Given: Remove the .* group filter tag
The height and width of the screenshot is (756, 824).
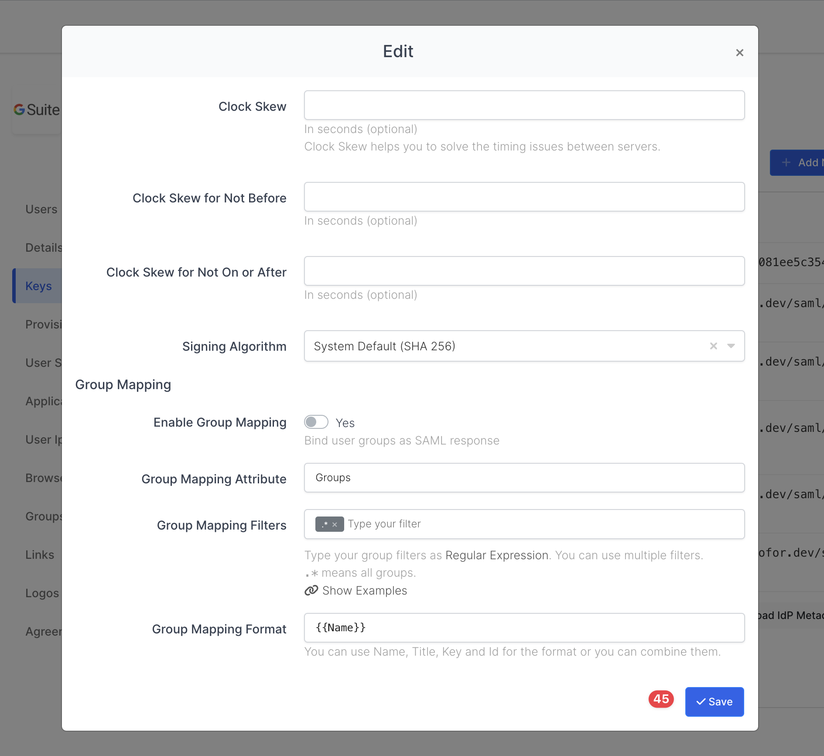Looking at the screenshot, I should point(335,524).
